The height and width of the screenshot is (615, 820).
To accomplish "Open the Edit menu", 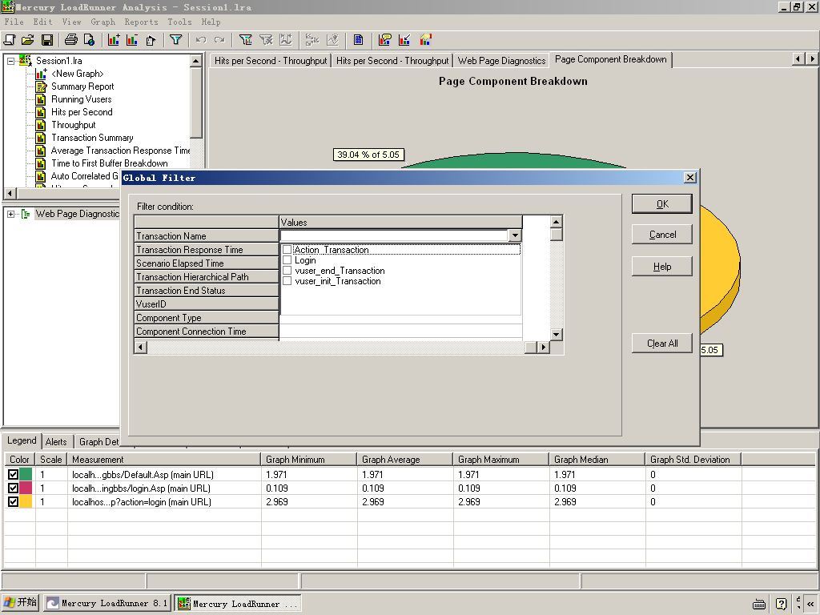I will (x=43, y=22).
